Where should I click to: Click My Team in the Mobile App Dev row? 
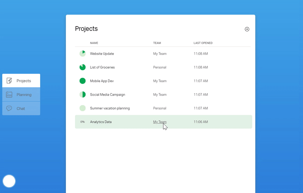click(160, 81)
